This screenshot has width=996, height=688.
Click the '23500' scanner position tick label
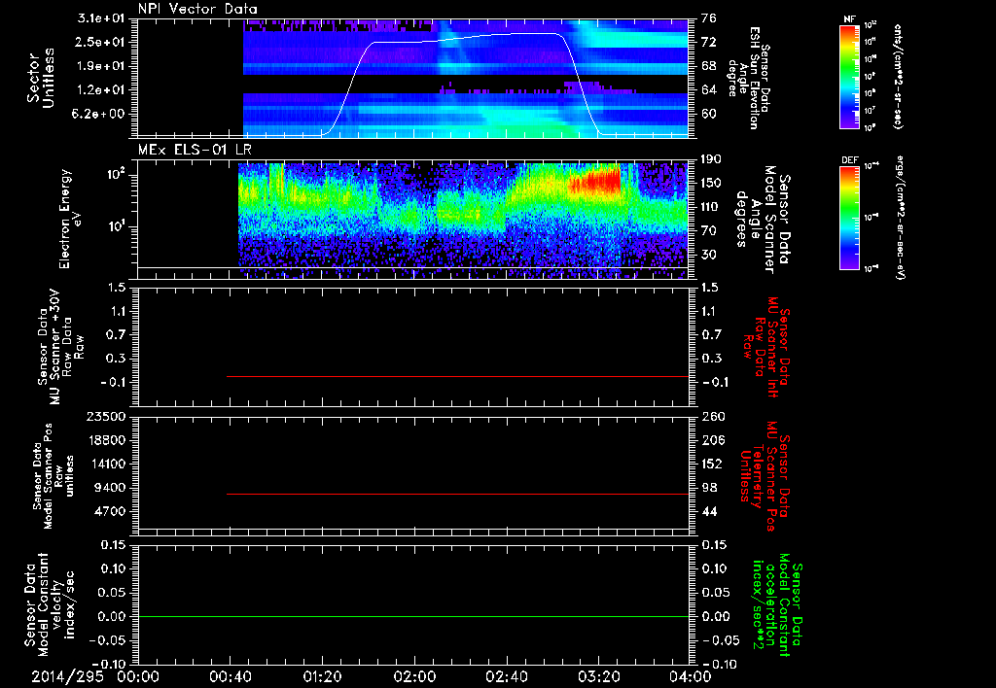105,417
